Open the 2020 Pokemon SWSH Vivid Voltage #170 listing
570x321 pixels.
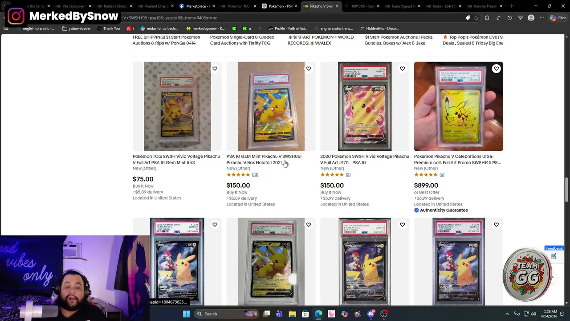(x=364, y=159)
